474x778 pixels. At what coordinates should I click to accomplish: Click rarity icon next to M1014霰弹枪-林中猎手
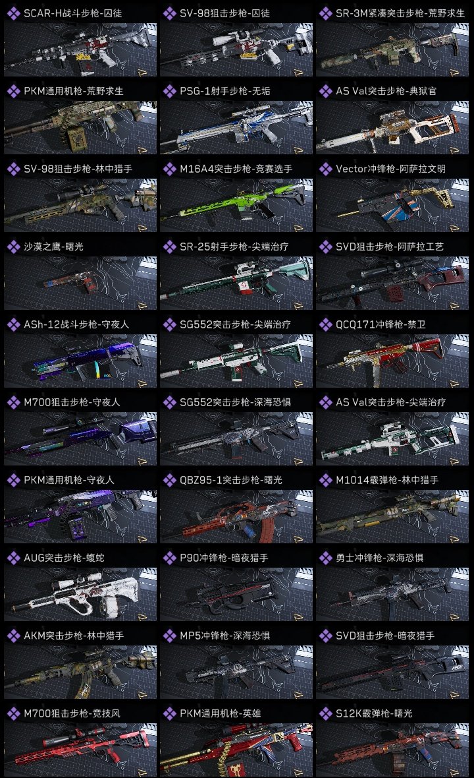325,480
